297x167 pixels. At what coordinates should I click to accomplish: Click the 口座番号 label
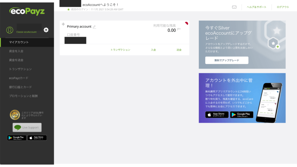tap(73, 35)
